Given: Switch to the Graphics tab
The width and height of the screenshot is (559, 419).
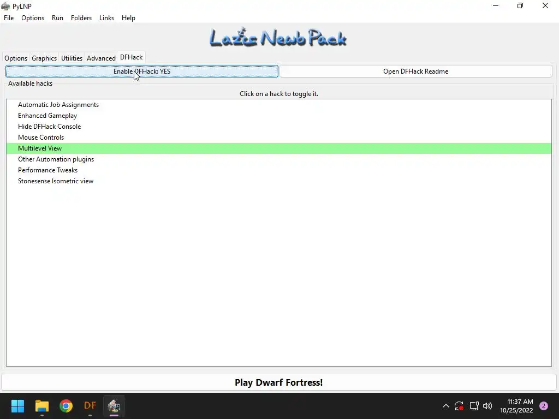Looking at the screenshot, I should pos(44,58).
